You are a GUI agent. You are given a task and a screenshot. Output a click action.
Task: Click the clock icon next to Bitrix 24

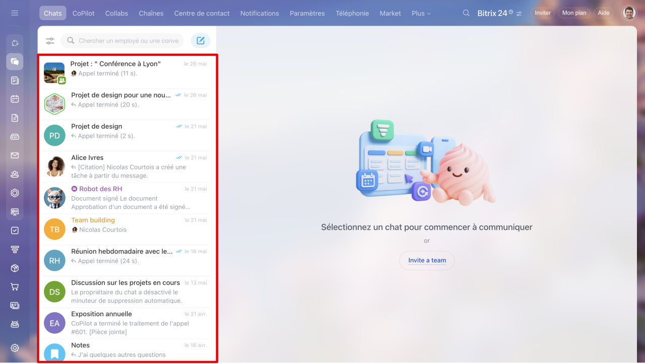(x=511, y=12)
